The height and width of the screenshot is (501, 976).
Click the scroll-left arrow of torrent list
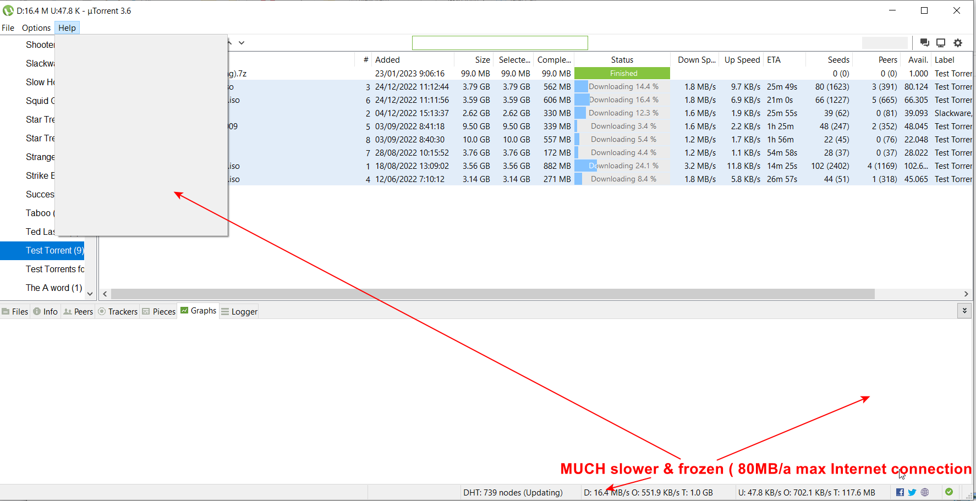click(x=105, y=294)
